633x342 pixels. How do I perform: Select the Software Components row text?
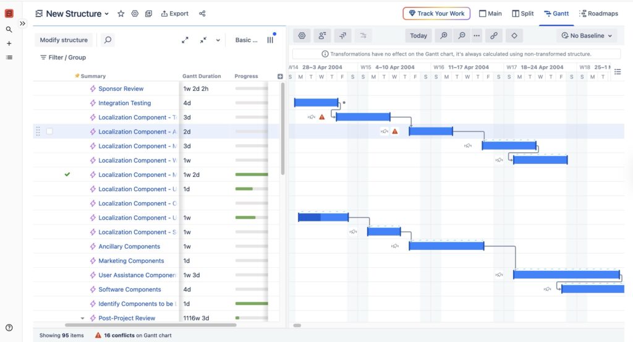point(130,289)
